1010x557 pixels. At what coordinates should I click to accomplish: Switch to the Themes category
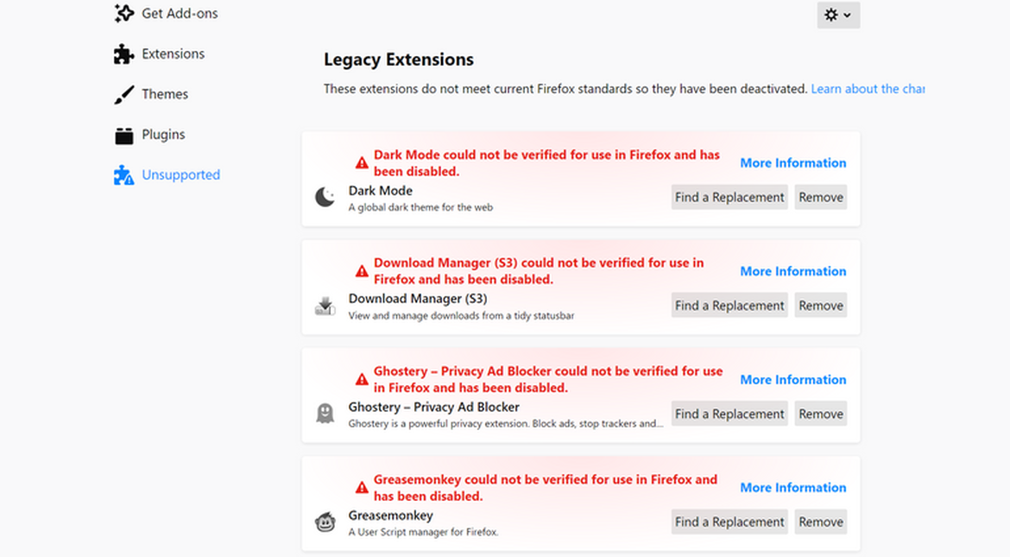(x=165, y=94)
